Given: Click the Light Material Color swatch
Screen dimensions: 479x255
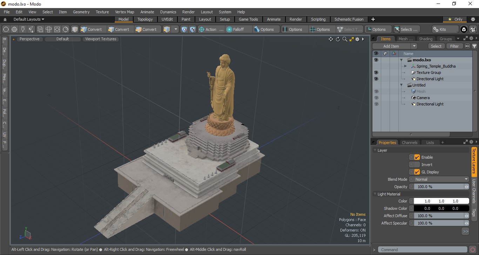Looking at the screenshot, I should click(441, 201).
